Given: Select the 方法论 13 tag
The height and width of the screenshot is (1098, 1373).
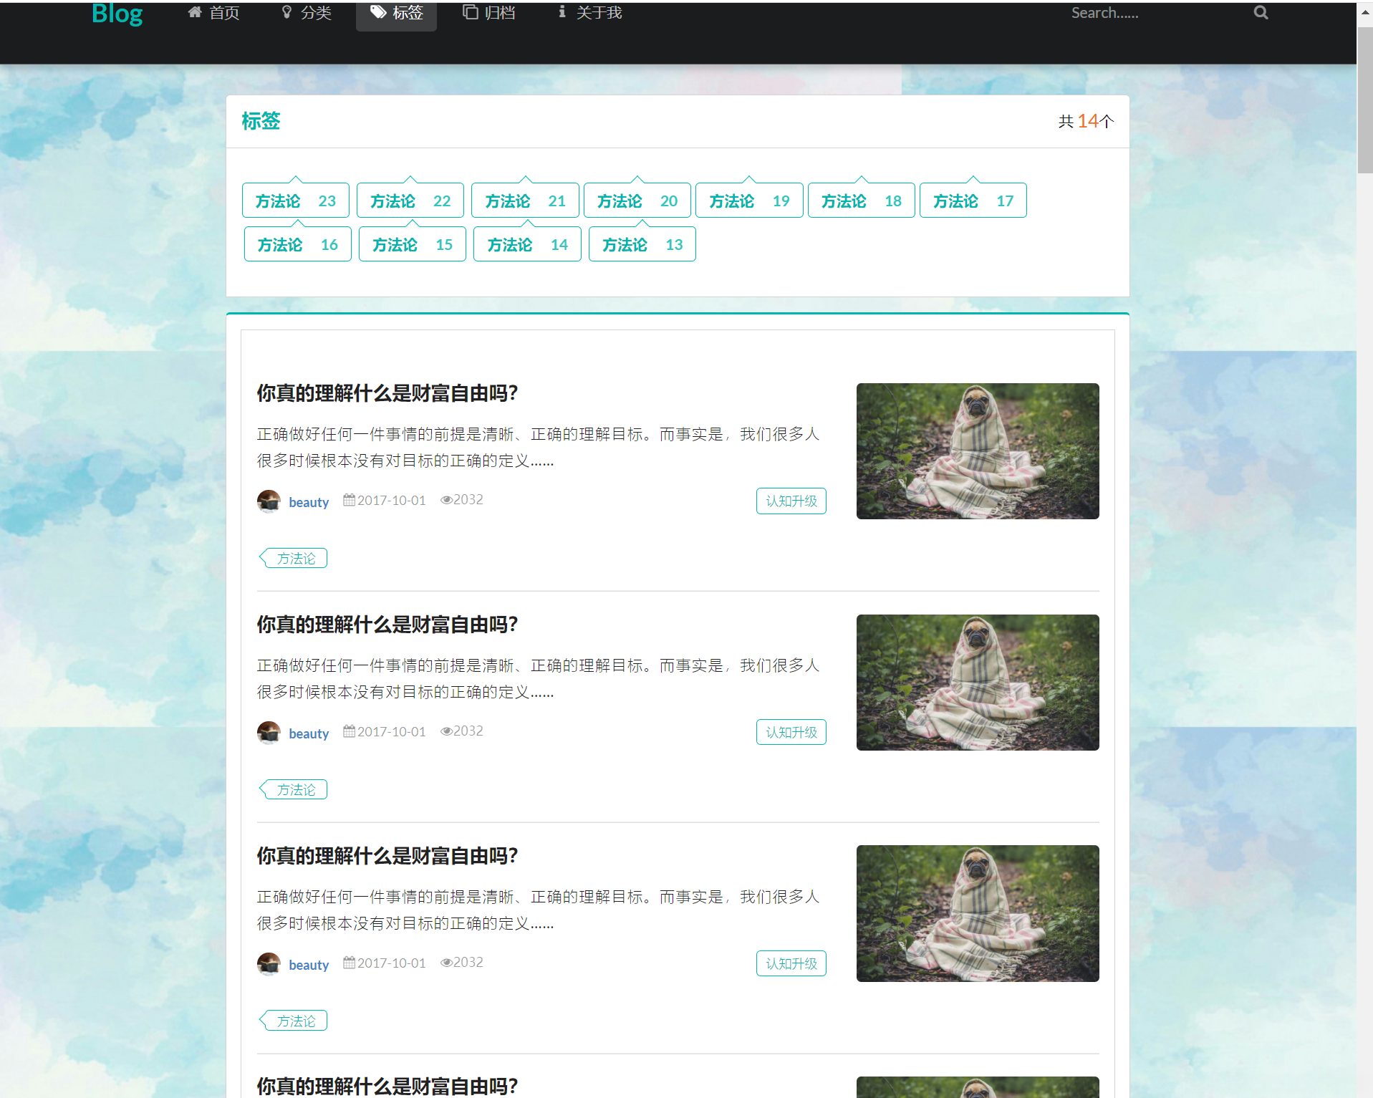Looking at the screenshot, I should (641, 244).
